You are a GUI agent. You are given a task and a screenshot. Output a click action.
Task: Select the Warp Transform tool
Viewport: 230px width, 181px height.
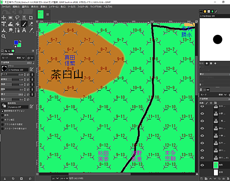pyautogui.click(x=11, y=24)
